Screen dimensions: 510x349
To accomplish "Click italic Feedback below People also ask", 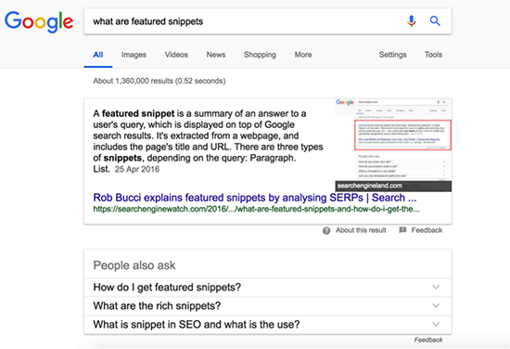I will pos(428,340).
